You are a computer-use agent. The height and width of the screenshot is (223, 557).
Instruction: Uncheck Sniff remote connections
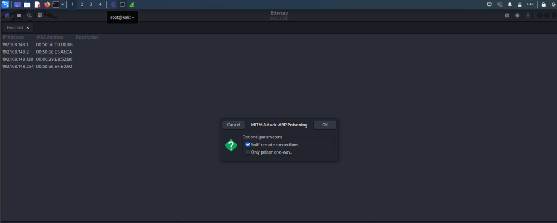[247, 145]
